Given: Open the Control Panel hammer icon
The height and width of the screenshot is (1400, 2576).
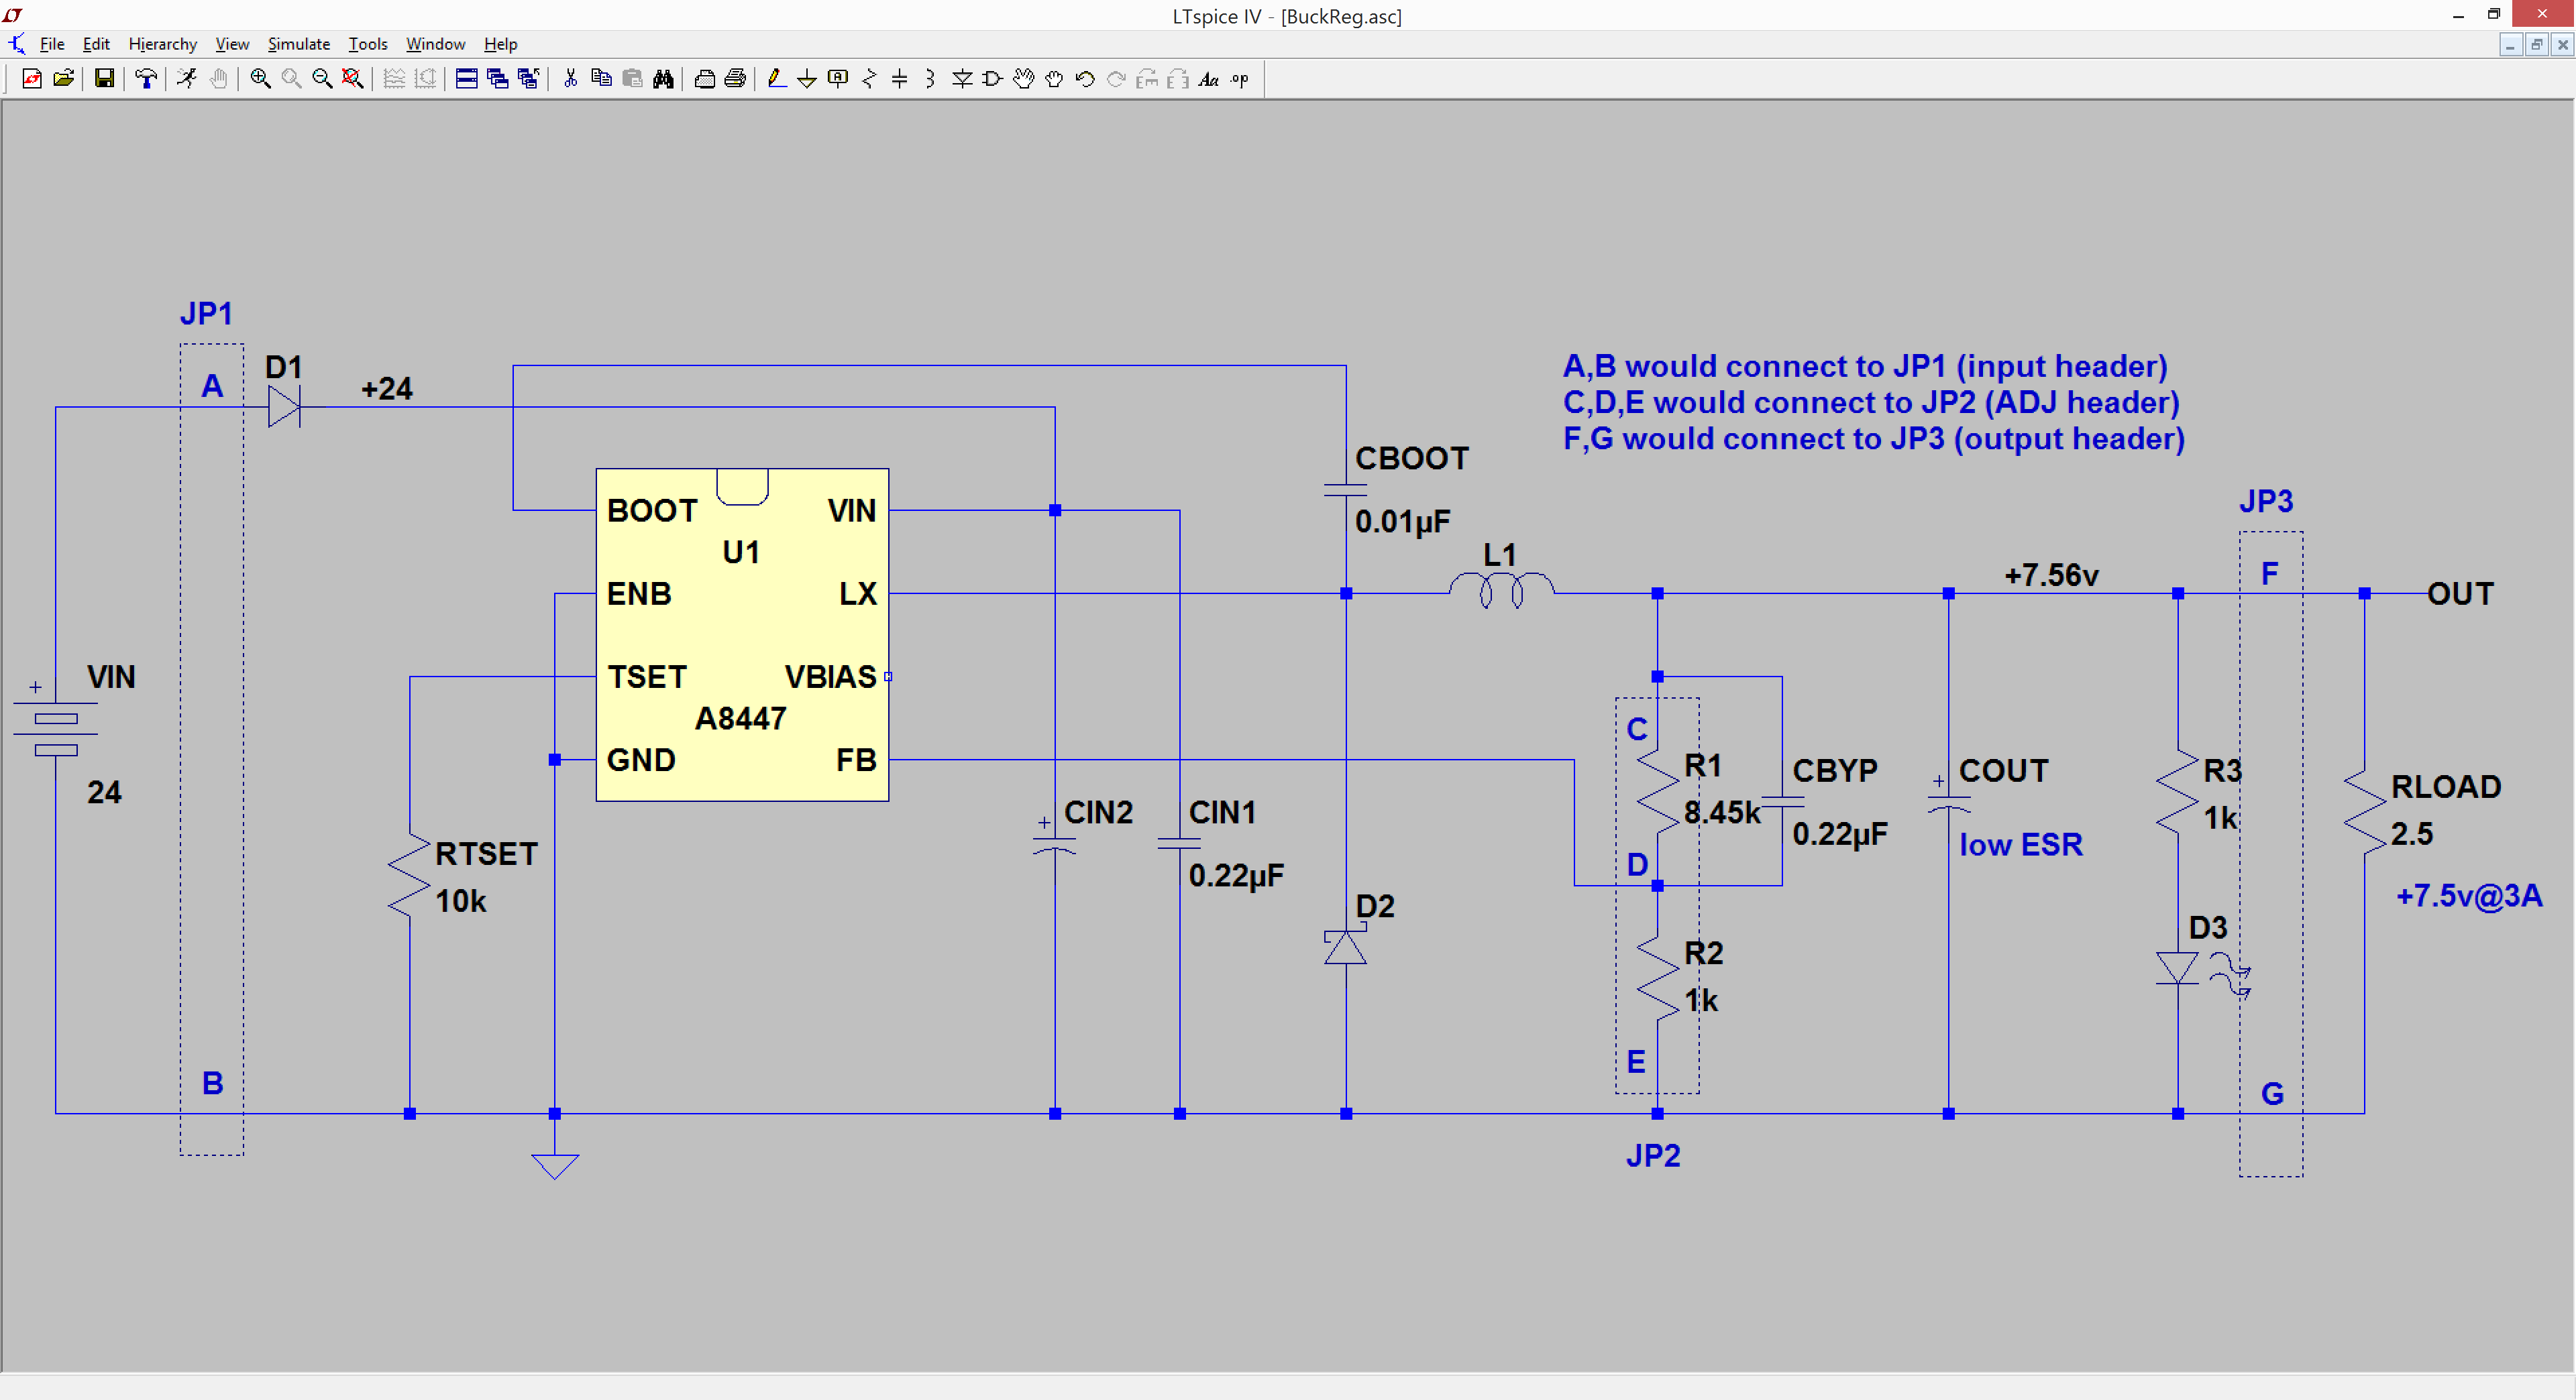Looking at the screenshot, I should 146,79.
